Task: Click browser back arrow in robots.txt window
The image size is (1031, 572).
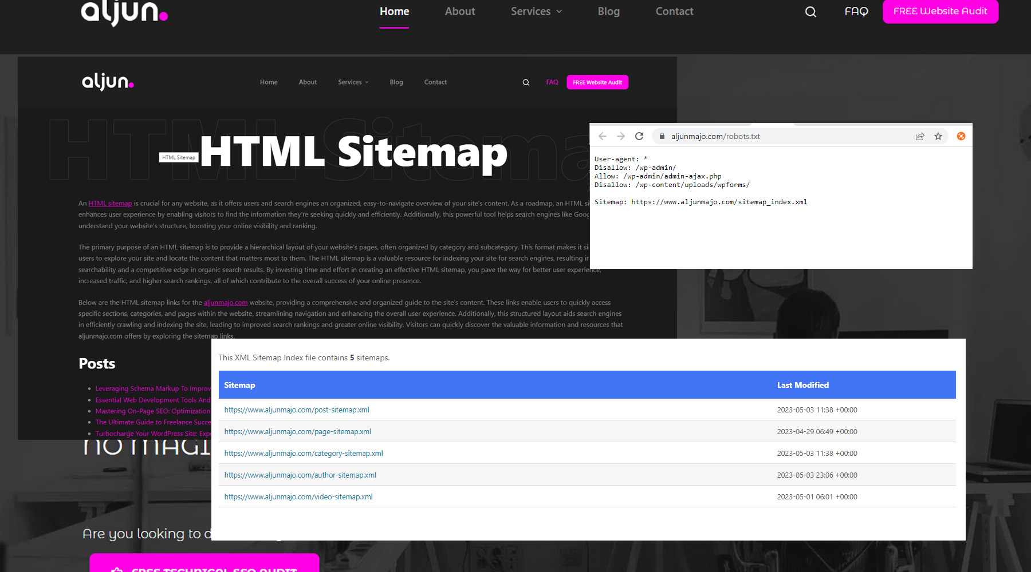Action: (603, 136)
